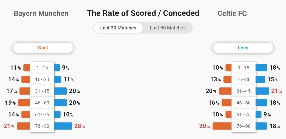Select the Last 30 Matches tab
This screenshot has height=139, width=286.
point(118,28)
